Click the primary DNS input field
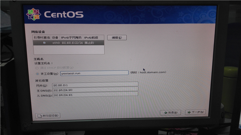The width and height of the screenshot is (241, 135). 95,90
